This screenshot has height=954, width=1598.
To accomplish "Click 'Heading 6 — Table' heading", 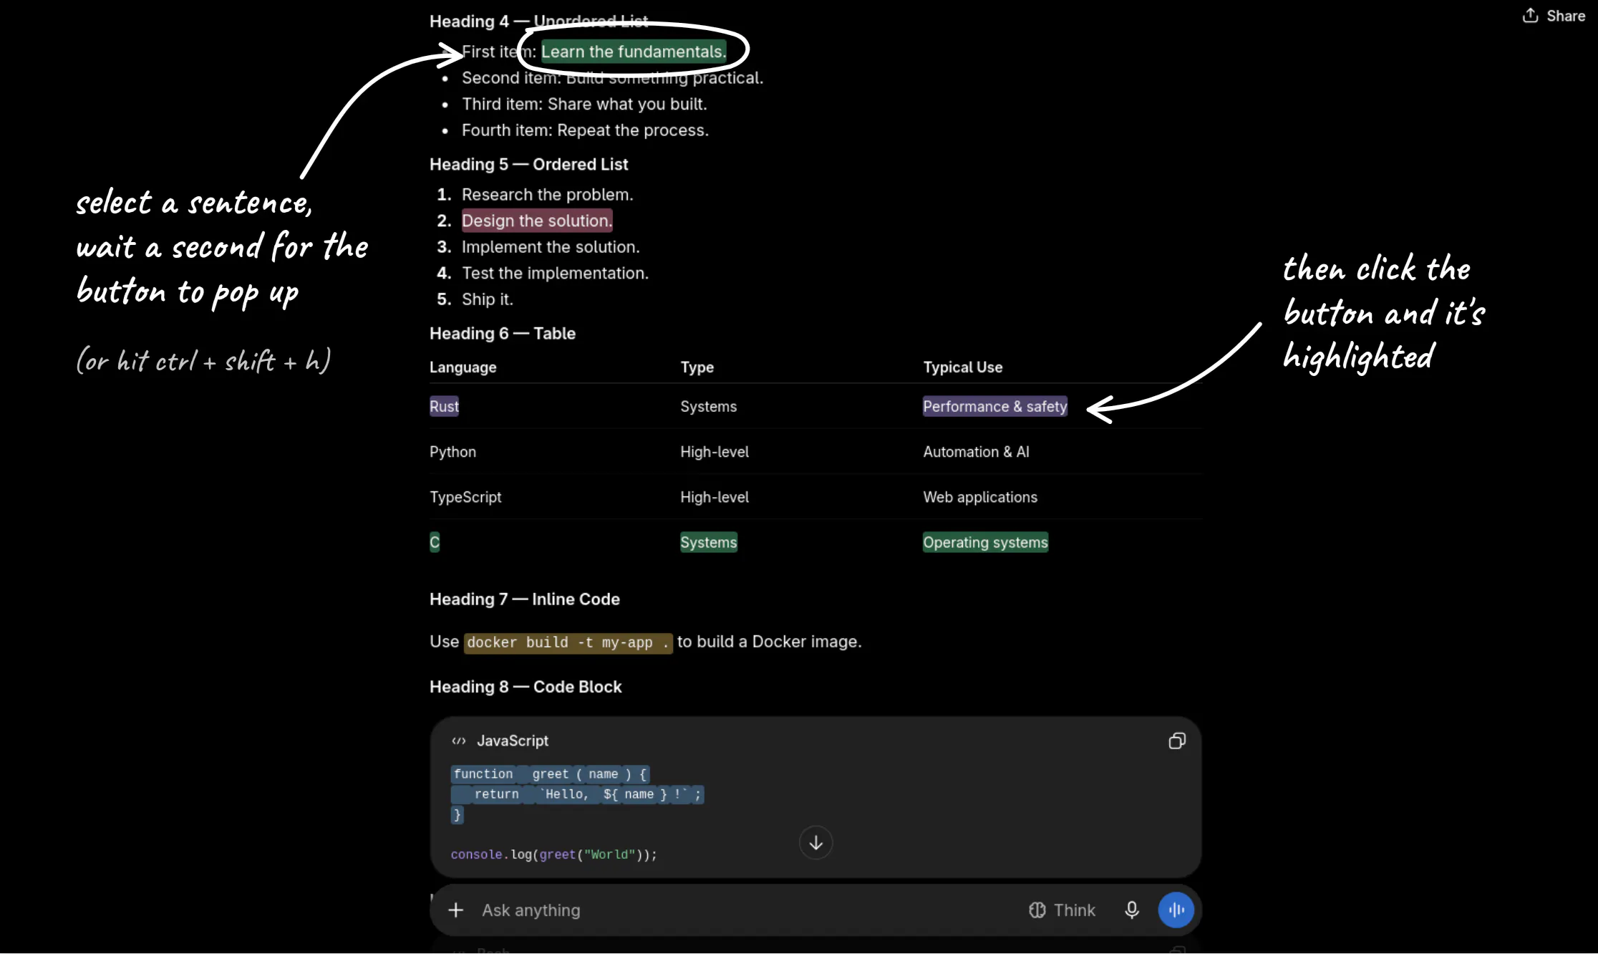I will (x=503, y=333).
